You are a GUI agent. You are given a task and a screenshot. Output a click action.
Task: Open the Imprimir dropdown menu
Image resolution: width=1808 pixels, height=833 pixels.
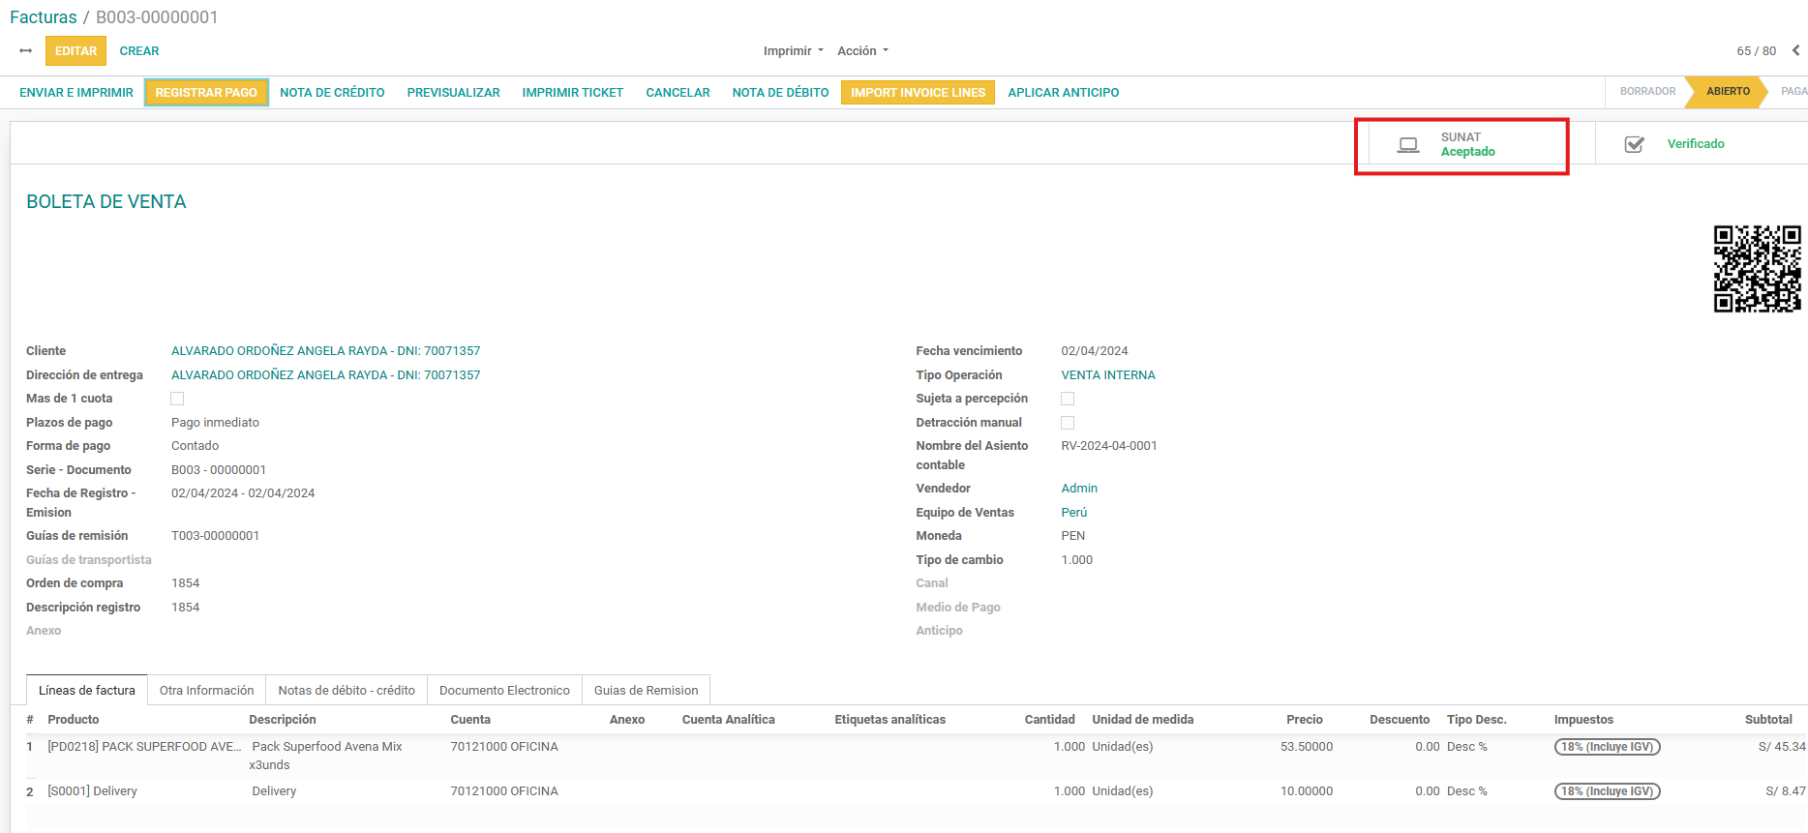tap(793, 51)
